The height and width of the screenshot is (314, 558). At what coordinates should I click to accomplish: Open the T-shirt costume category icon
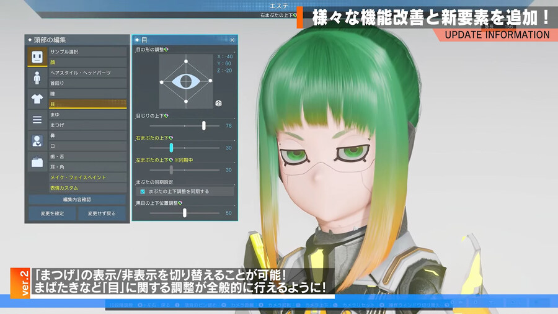click(x=37, y=99)
